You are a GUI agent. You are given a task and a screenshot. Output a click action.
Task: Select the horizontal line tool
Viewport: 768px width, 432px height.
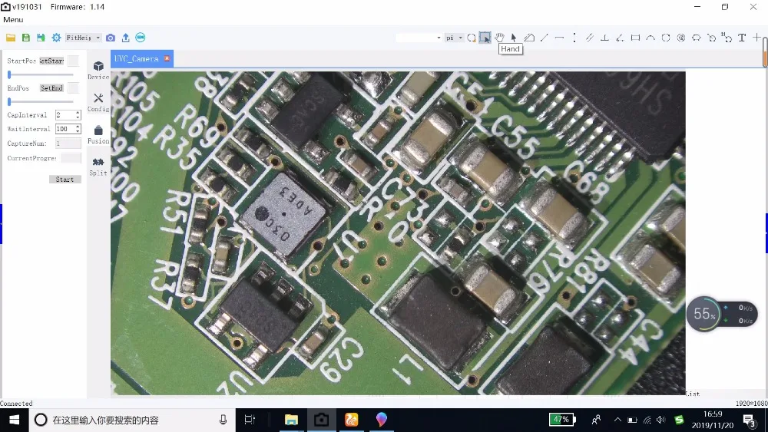(x=559, y=38)
